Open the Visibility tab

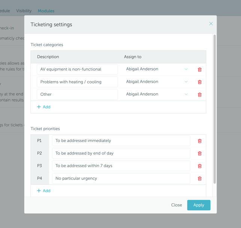[x=24, y=11]
